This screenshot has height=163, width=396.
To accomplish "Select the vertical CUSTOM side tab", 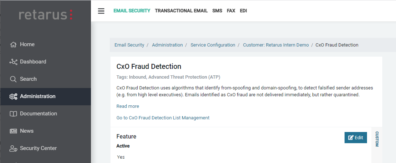I will pos(377,139).
